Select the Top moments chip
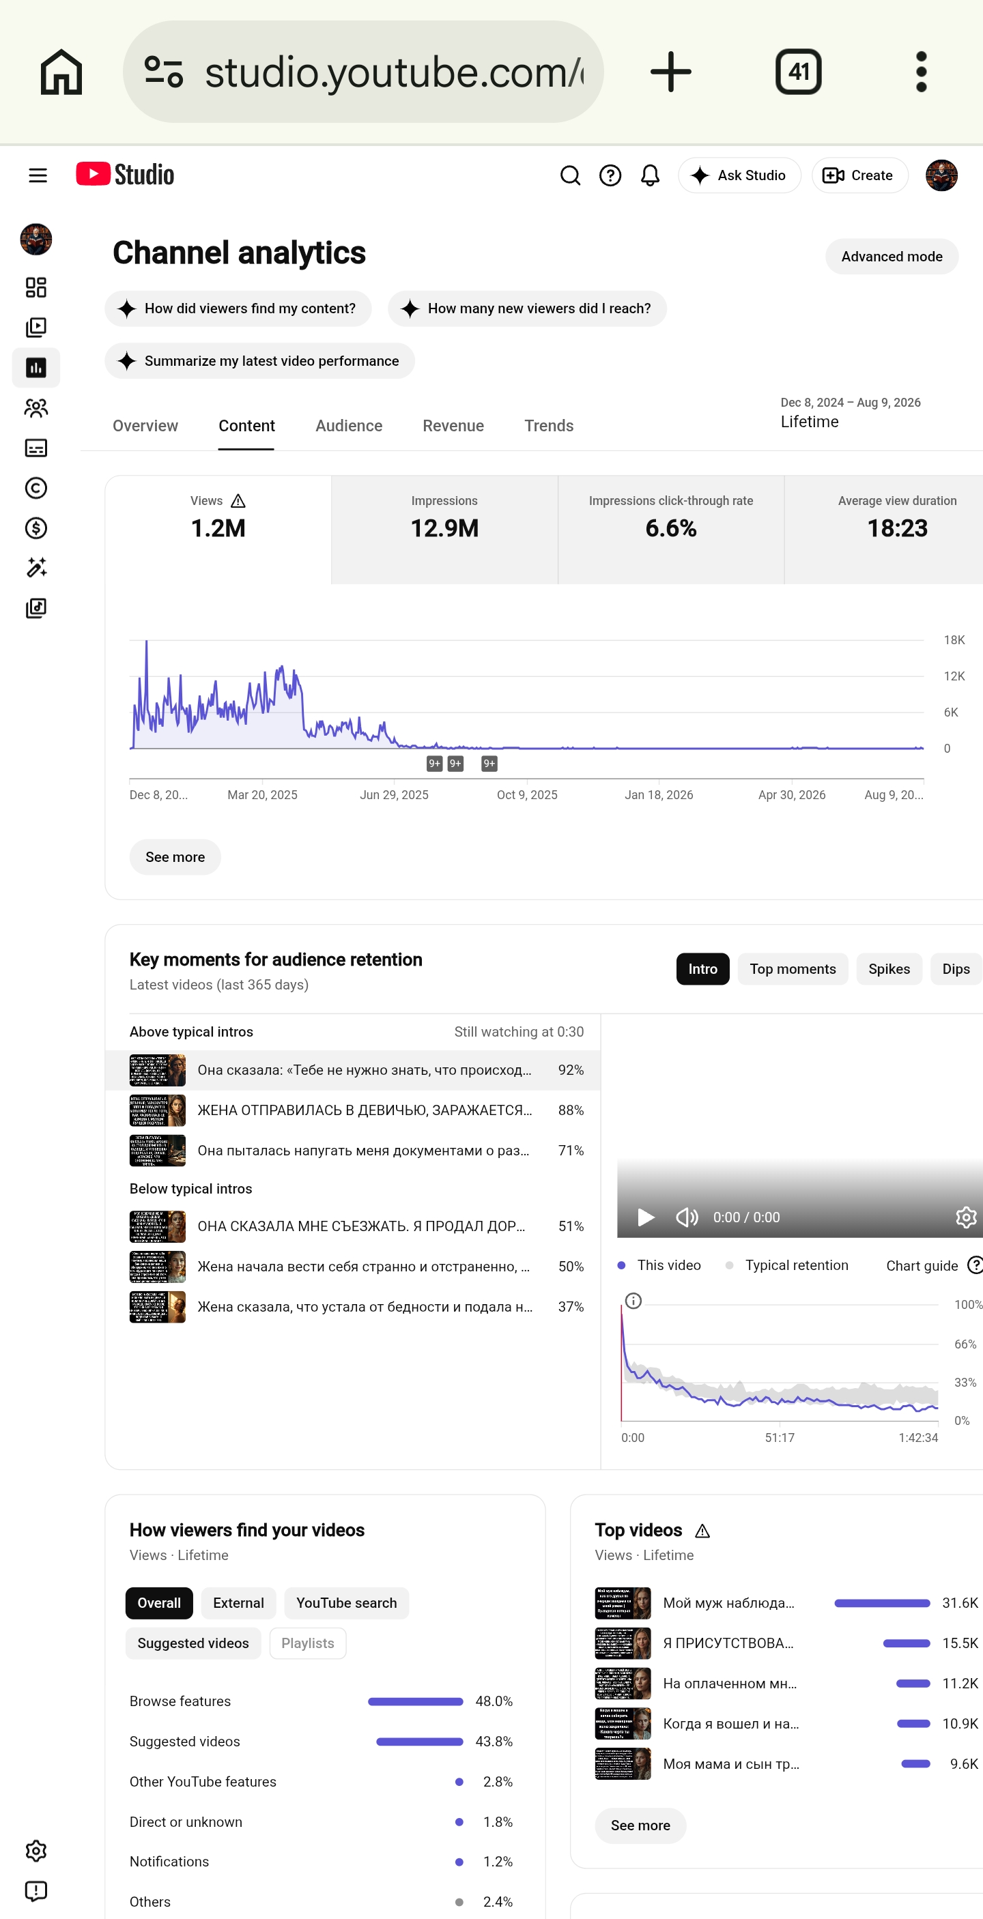This screenshot has width=983, height=1919. coord(793,969)
